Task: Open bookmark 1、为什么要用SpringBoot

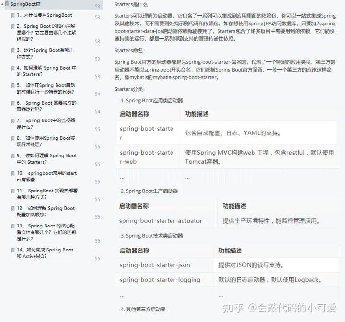Action: point(45,15)
